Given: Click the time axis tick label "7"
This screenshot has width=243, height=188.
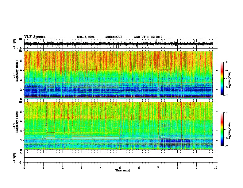Looking at the screenshot, I should 158,168.
